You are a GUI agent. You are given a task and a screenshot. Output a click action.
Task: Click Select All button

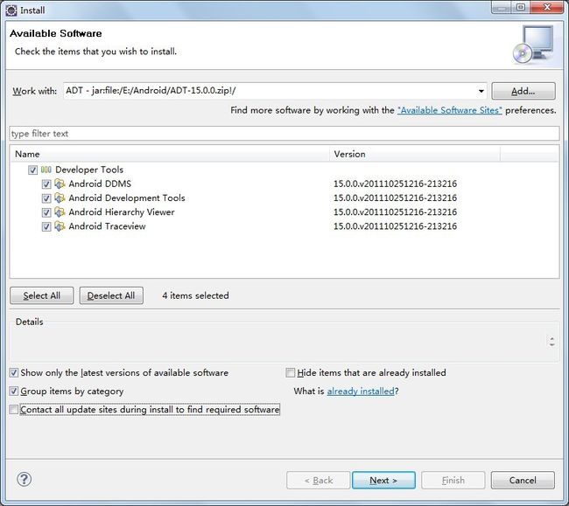(42, 295)
